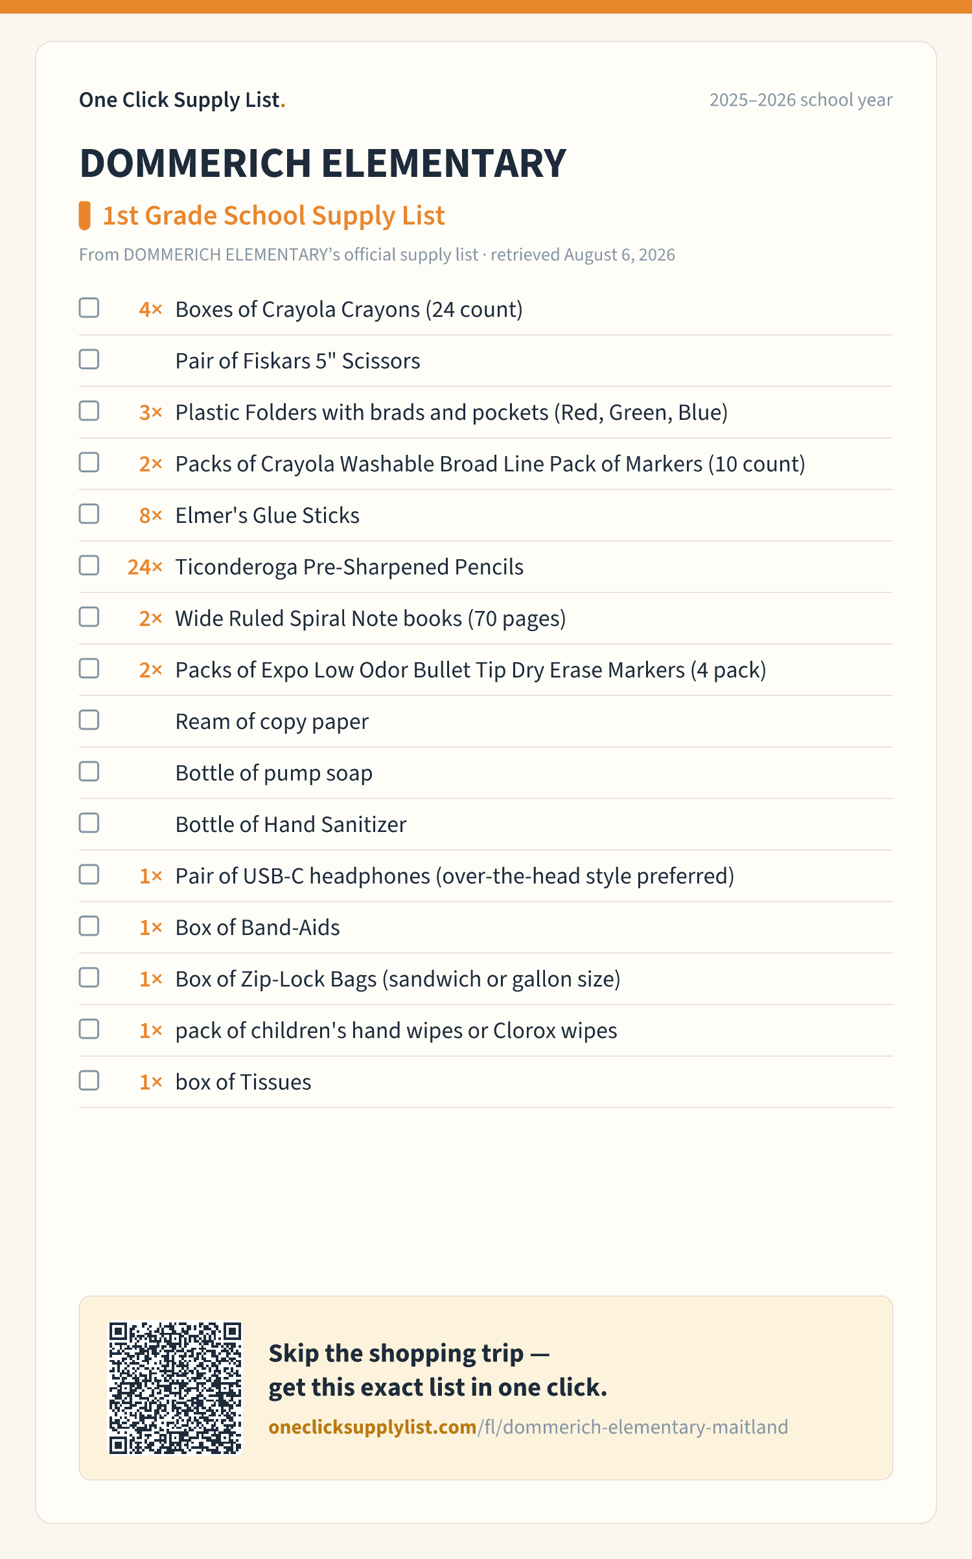Click the QR code image
Image resolution: width=972 pixels, height=1559 pixels.
(x=176, y=1388)
